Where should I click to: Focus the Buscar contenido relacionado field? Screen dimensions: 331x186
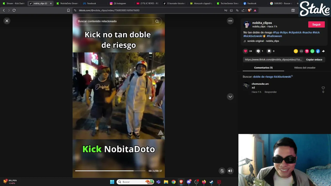(x=114, y=21)
